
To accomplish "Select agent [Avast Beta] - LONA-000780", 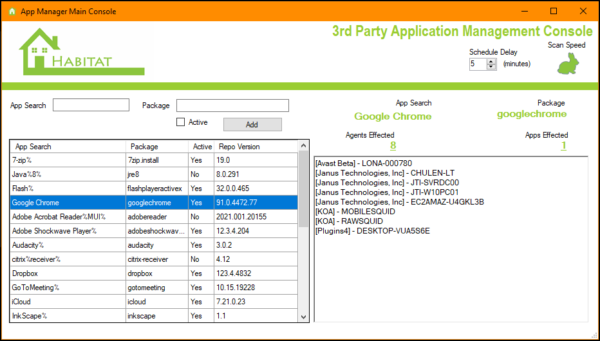I will pyautogui.click(x=364, y=163).
